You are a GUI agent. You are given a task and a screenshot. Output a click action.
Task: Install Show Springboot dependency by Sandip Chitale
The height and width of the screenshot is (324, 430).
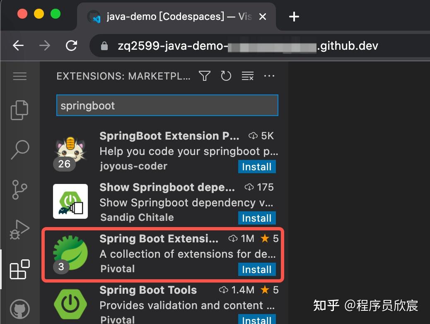(x=257, y=218)
